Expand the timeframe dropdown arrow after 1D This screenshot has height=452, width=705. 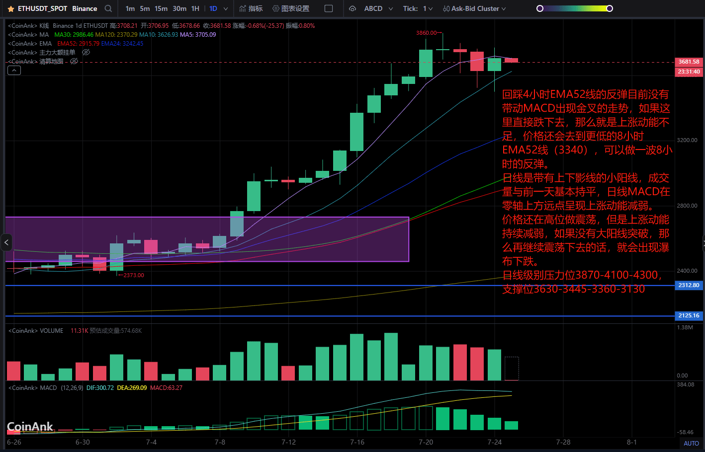coord(226,8)
